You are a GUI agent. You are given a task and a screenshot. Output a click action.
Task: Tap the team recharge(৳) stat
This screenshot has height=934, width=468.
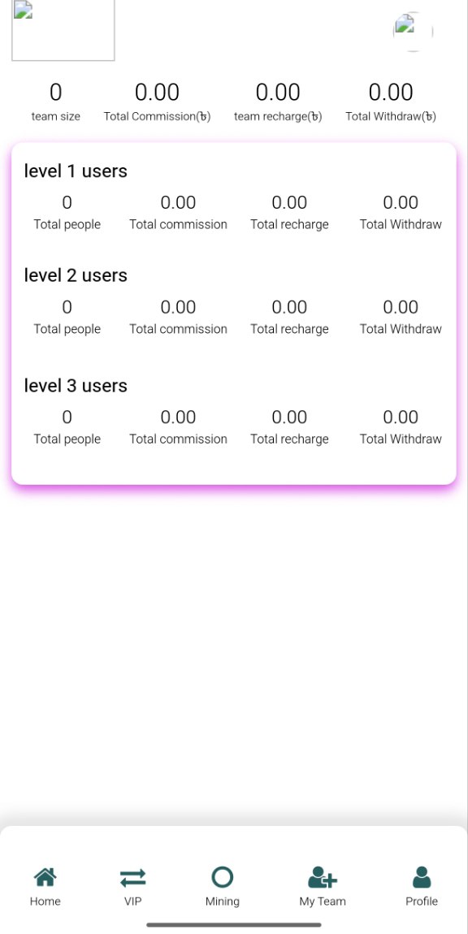click(278, 102)
